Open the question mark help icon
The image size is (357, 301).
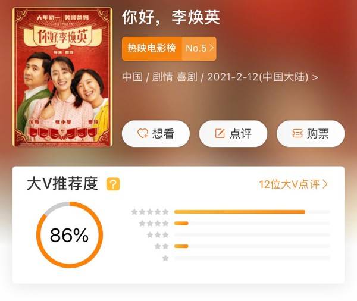coord(113,184)
